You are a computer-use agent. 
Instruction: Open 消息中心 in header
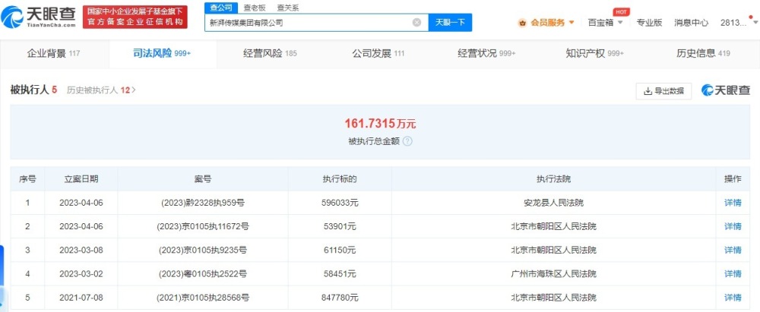click(x=691, y=22)
